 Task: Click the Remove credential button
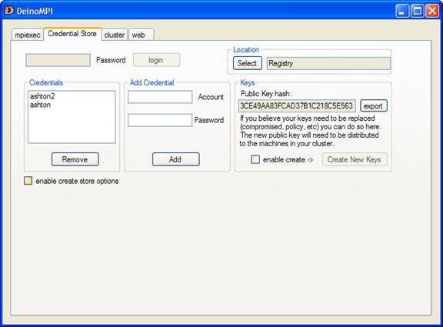coord(75,159)
